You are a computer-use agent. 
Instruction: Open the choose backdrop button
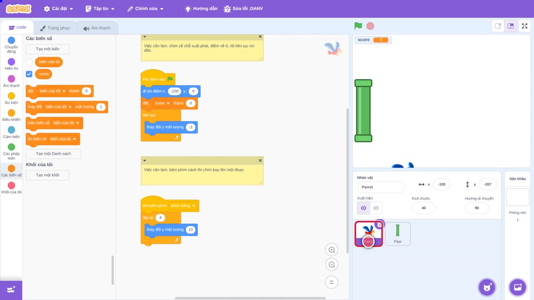click(x=517, y=287)
